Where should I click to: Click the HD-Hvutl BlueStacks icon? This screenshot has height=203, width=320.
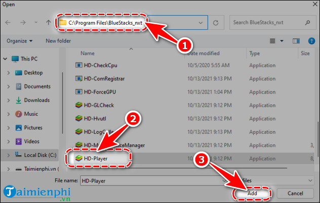(79, 118)
